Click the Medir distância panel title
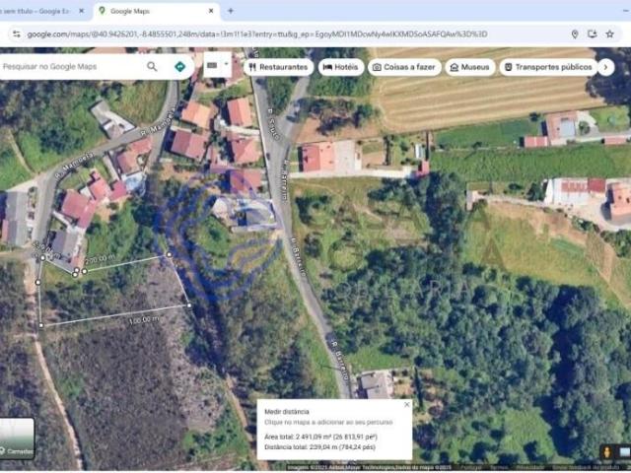631x473 pixels. pos(287,412)
